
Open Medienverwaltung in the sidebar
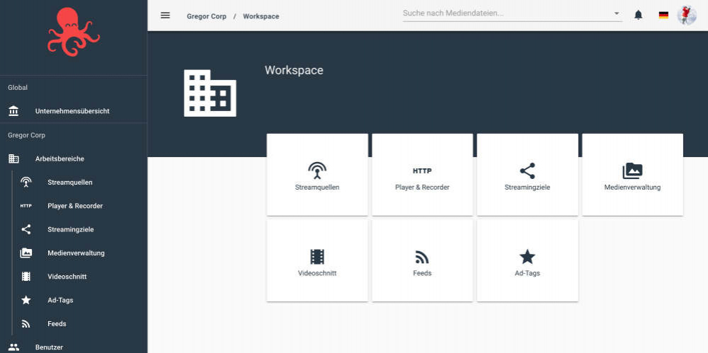[x=76, y=253]
